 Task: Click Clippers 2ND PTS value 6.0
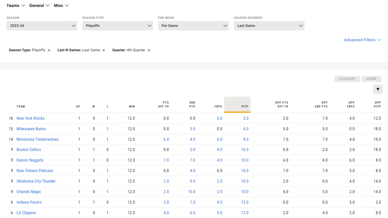click(193, 213)
